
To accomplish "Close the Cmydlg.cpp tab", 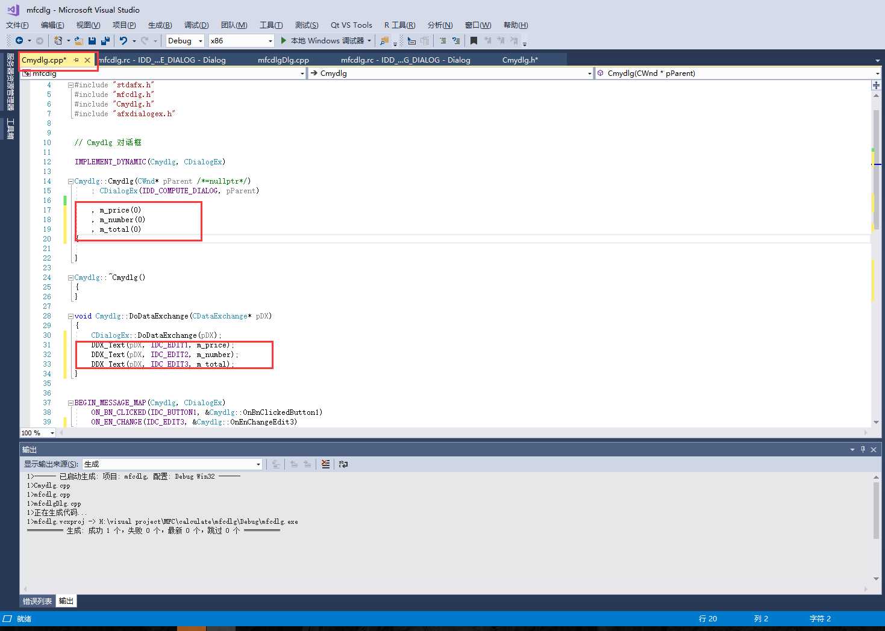I will coord(87,60).
